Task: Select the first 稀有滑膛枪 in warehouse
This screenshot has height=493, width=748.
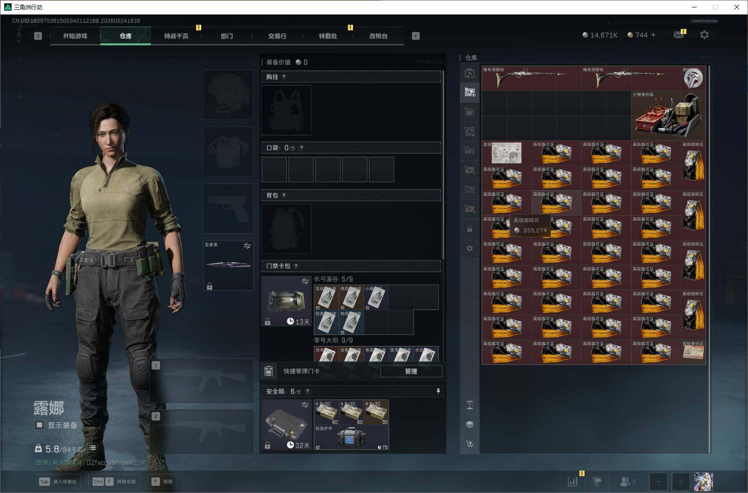Action: 531,78
